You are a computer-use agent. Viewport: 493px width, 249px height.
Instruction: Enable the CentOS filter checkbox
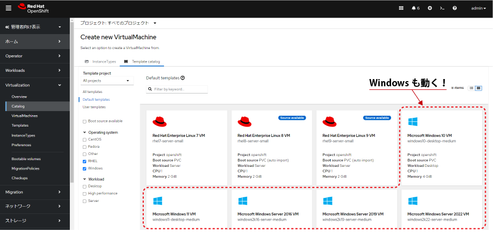(84, 139)
